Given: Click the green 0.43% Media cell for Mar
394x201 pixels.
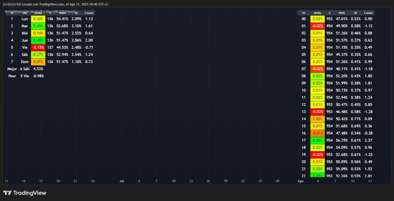Looking at the screenshot, I should point(38,26).
